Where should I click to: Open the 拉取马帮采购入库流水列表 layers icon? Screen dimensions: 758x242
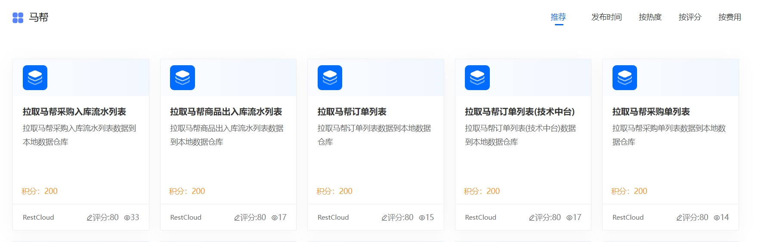pyautogui.click(x=35, y=78)
